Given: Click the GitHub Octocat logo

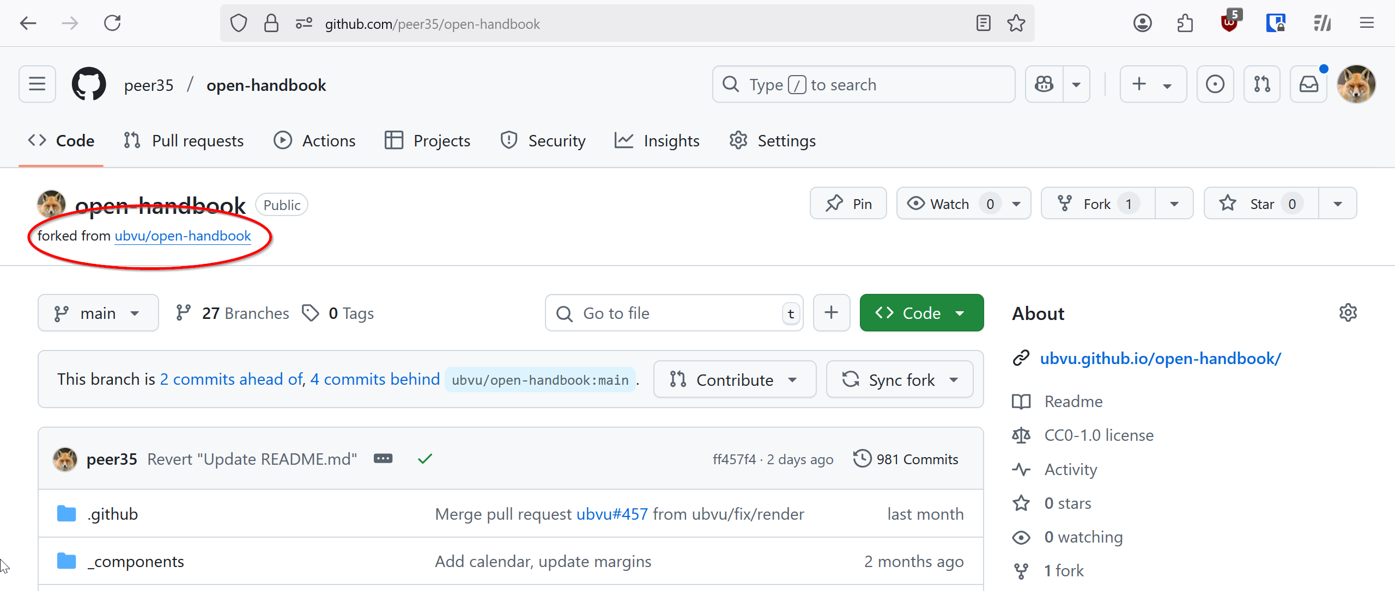Looking at the screenshot, I should (89, 84).
